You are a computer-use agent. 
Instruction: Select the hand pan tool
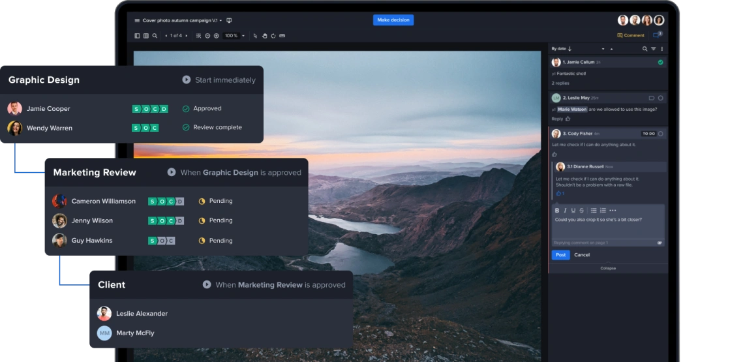point(264,36)
